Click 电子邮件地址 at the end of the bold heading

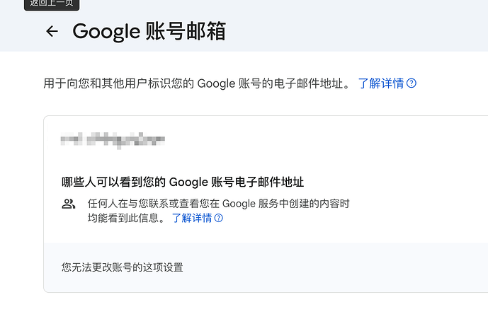[x=270, y=182]
